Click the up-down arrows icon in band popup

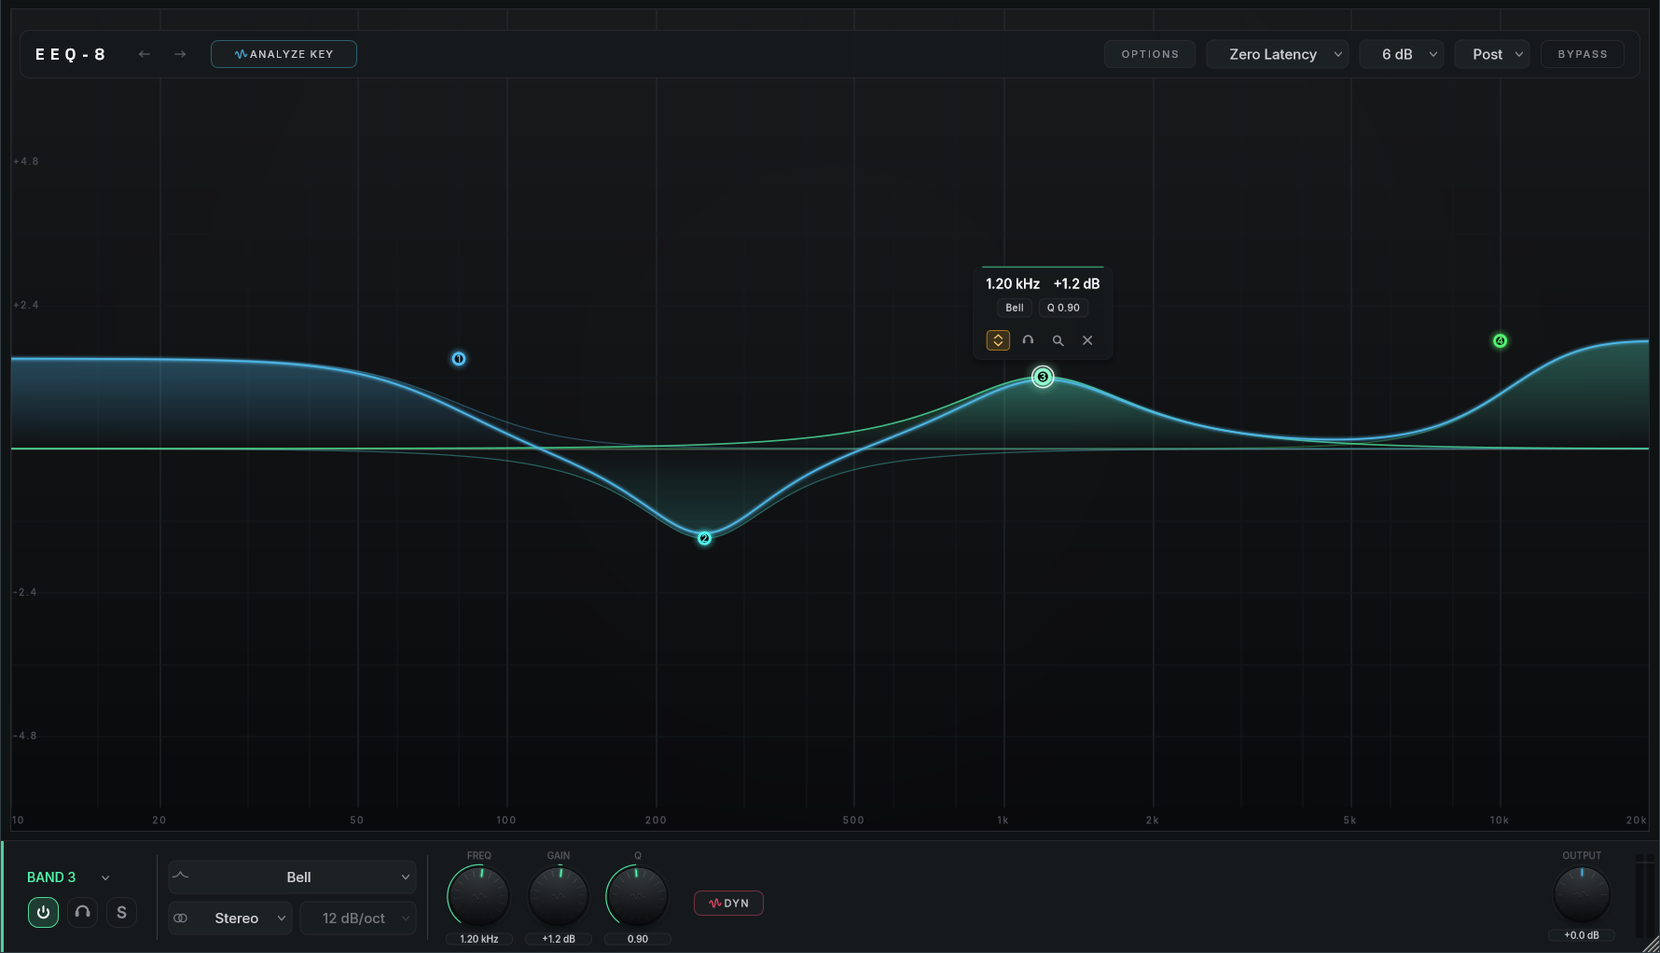[998, 340]
